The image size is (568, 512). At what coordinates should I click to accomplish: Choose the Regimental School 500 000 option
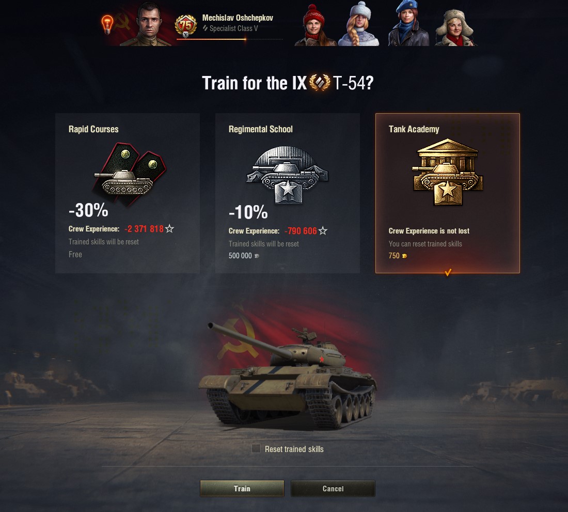click(x=288, y=193)
